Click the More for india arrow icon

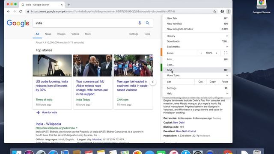pos(38,113)
